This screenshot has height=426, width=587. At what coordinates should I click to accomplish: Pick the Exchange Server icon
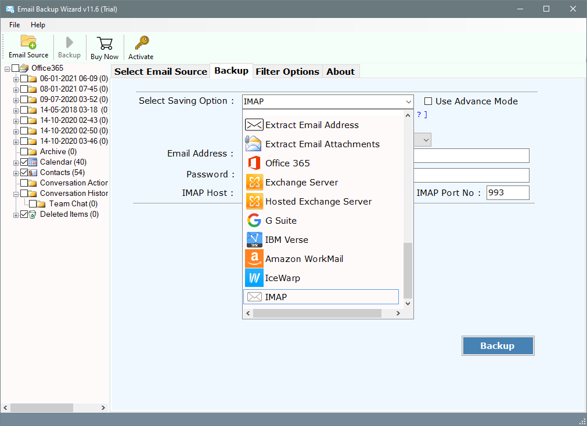click(x=254, y=182)
